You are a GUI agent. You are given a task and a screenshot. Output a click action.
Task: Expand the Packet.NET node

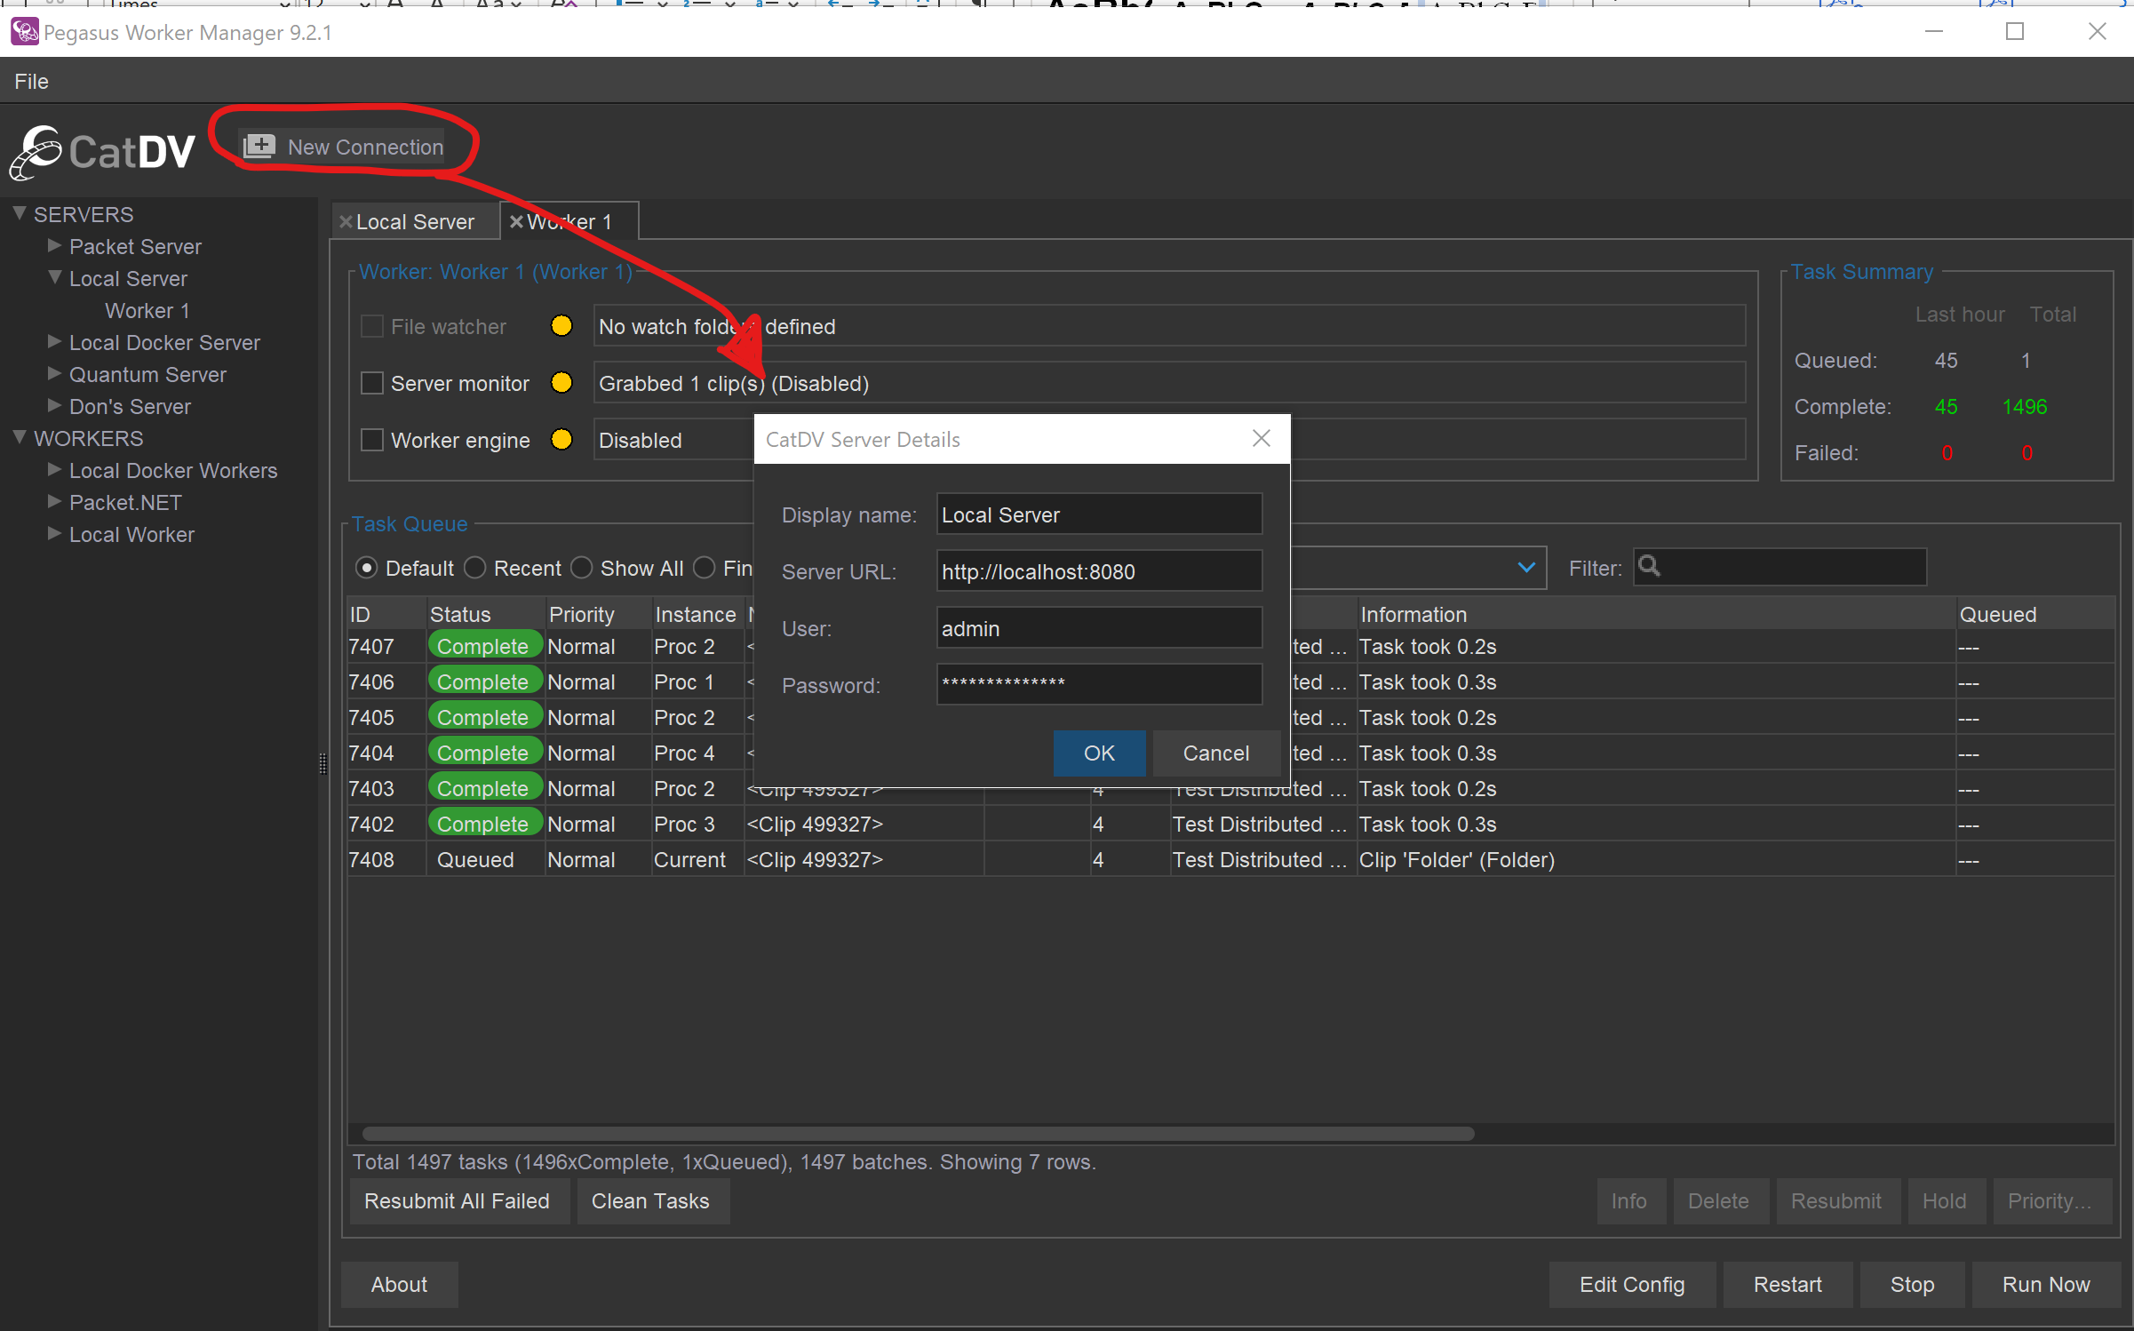54,501
